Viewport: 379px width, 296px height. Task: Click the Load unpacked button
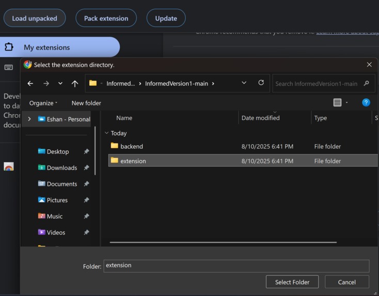(35, 18)
